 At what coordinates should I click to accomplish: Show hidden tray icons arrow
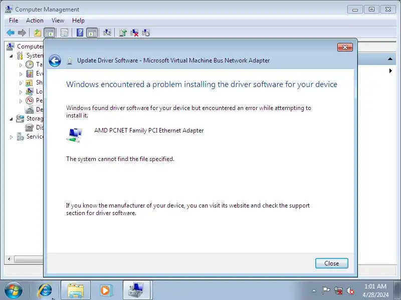(314, 290)
